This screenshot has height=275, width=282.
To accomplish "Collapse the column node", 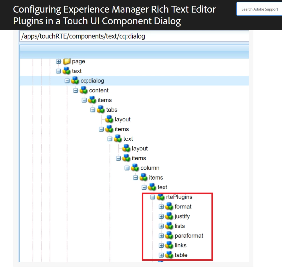I will (127, 168).
